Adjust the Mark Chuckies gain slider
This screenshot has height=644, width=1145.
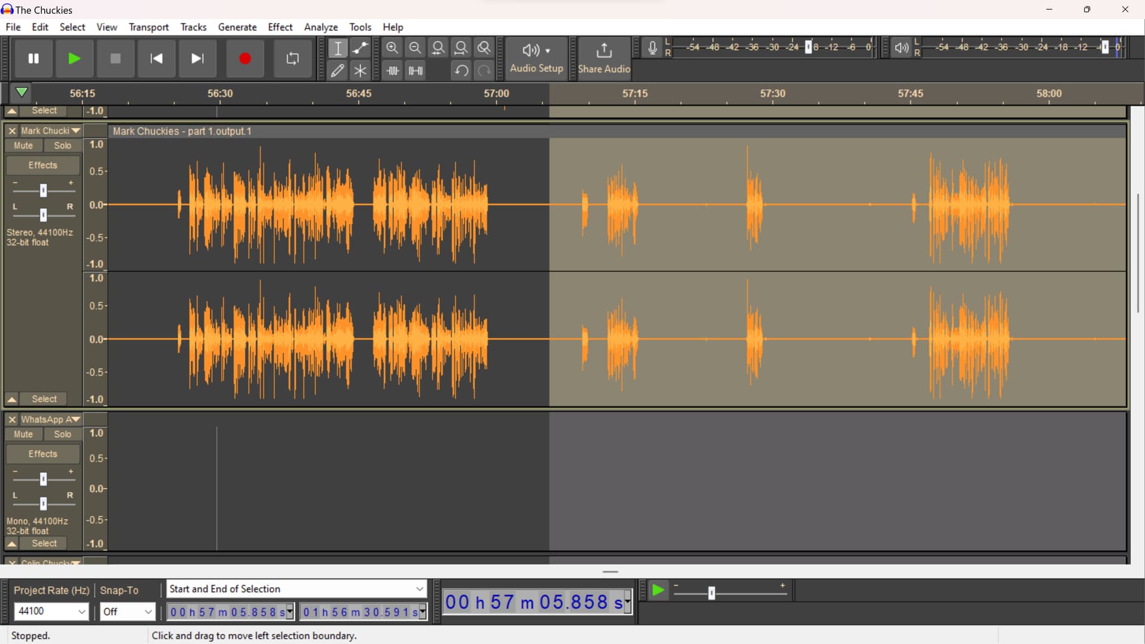coord(42,190)
